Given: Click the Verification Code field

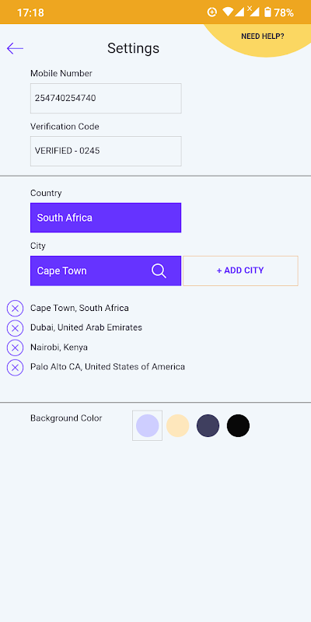Looking at the screenshot, I should click(x=106, y=151).
